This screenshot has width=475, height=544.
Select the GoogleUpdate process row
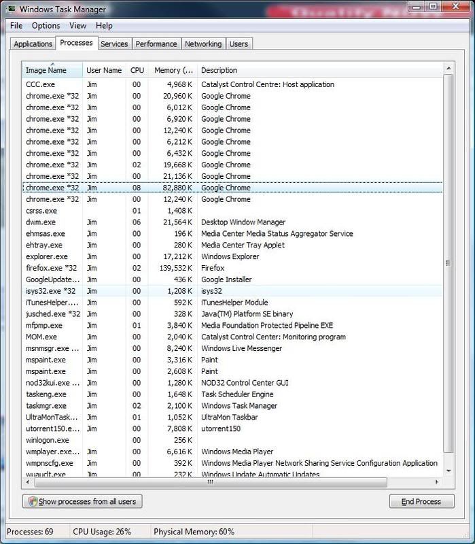click(x=232, y=279)
